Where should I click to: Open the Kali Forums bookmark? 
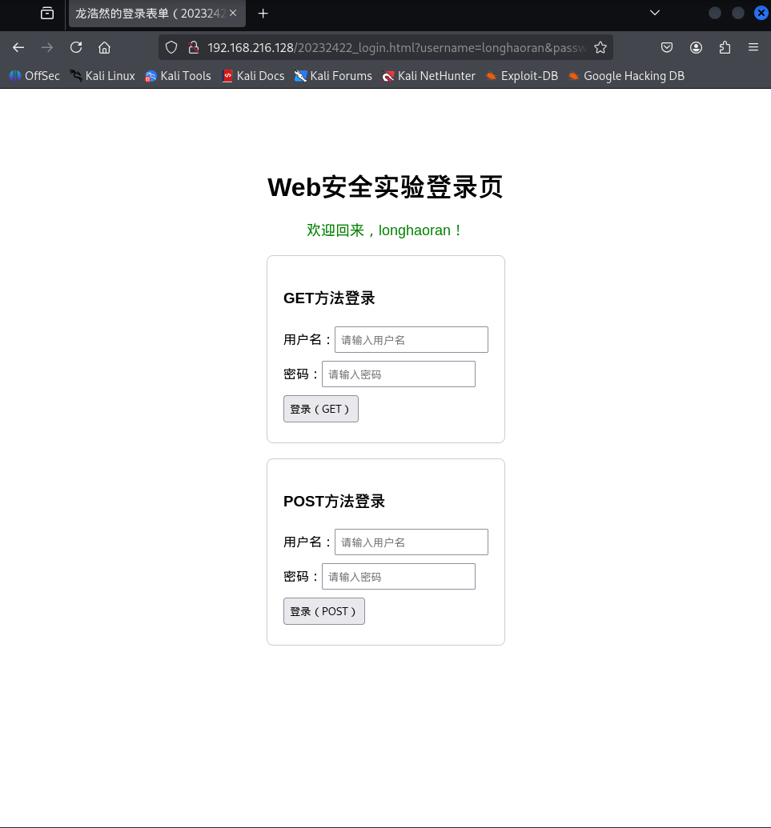tap(333, 76)
